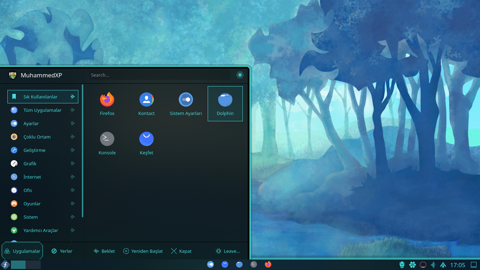
Task: Open the Çoklu Ortam category
Action: (x=43, y=137)
